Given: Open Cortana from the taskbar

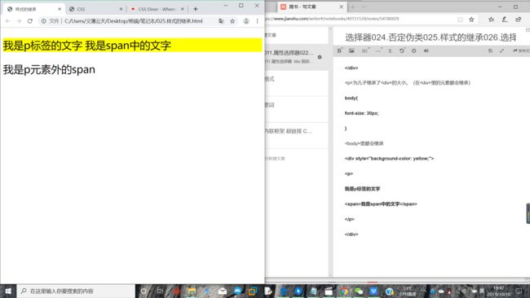Looking at the screenshot, I should pos(144,291).
